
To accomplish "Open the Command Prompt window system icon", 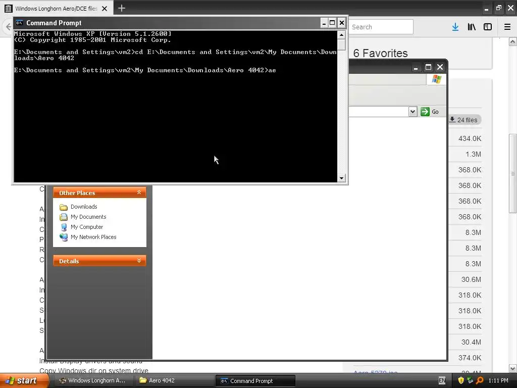I will coord(20,23).
